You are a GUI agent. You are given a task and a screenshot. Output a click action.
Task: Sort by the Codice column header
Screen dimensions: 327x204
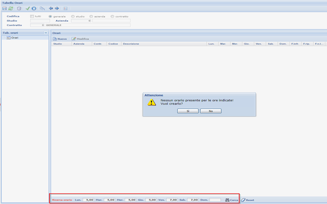(114, 44)
